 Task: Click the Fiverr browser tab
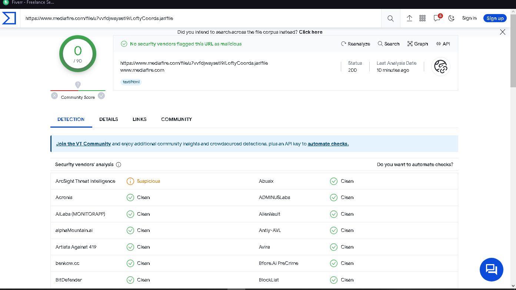29,3
